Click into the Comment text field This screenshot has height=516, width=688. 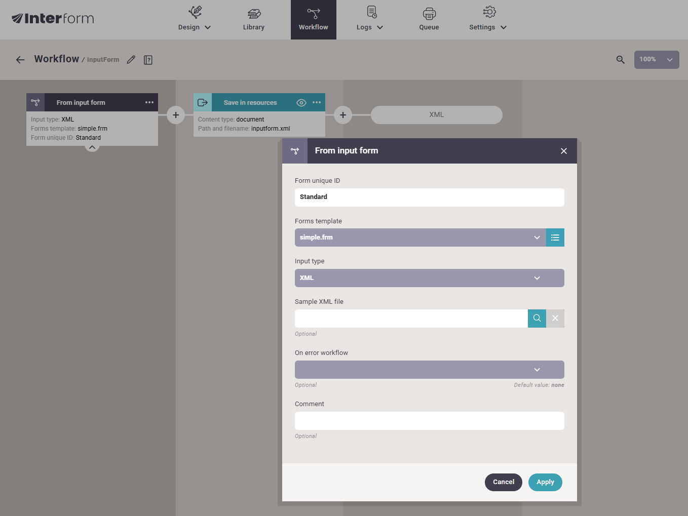(x=429, y=421)
